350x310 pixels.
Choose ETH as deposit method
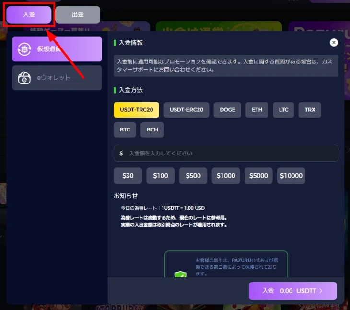click(257, 110)
